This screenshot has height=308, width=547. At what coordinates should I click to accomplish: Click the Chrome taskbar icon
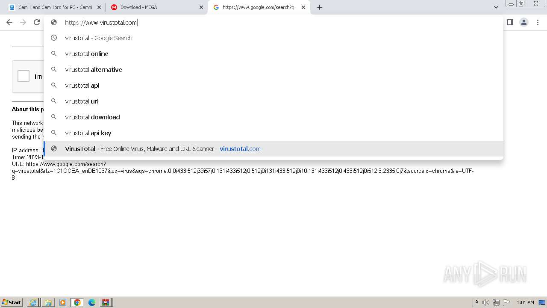[77, 302]
